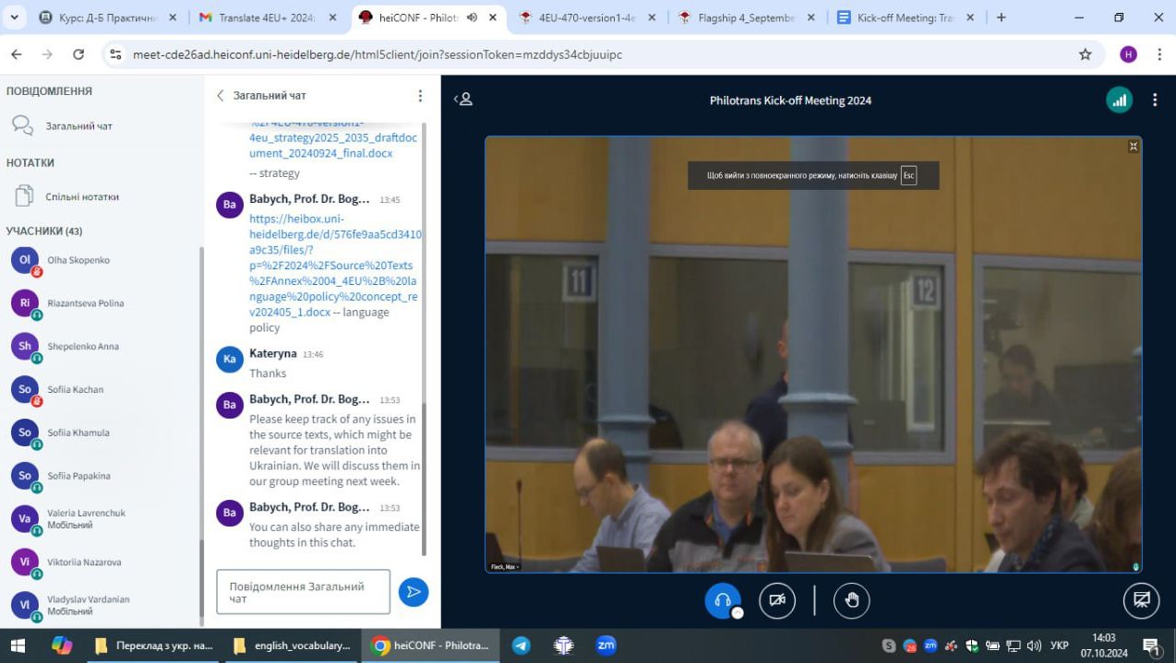Click the send message arrow button

(x=414, y=592)
